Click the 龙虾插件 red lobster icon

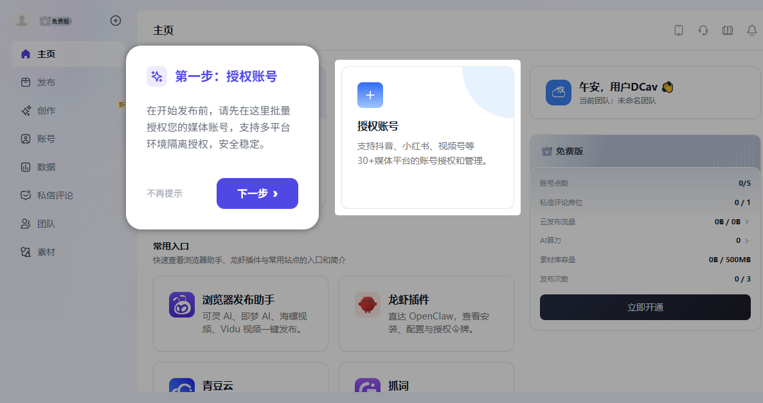pos(368,305)
